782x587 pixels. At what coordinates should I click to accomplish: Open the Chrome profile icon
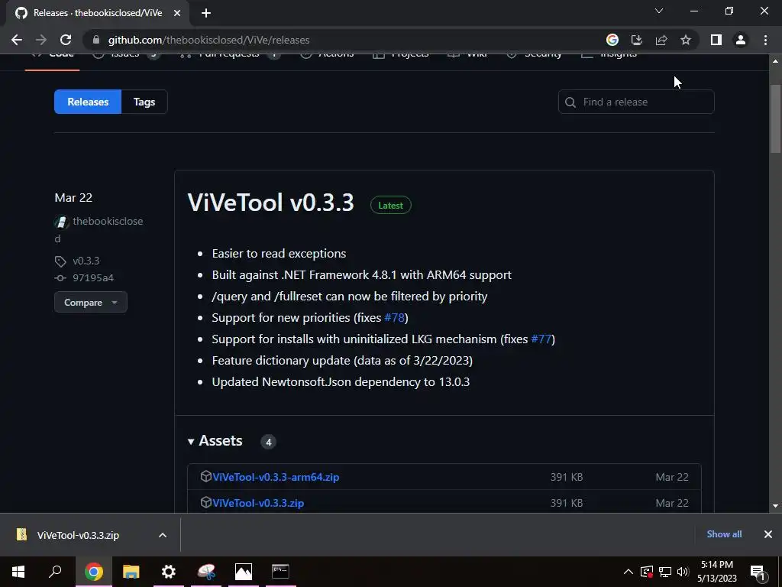(741, 40)
